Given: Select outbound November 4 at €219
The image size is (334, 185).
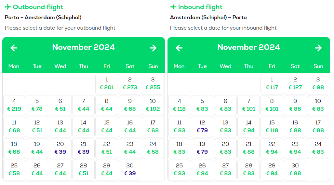Looking at the screenshot, I should pos(14,106).
